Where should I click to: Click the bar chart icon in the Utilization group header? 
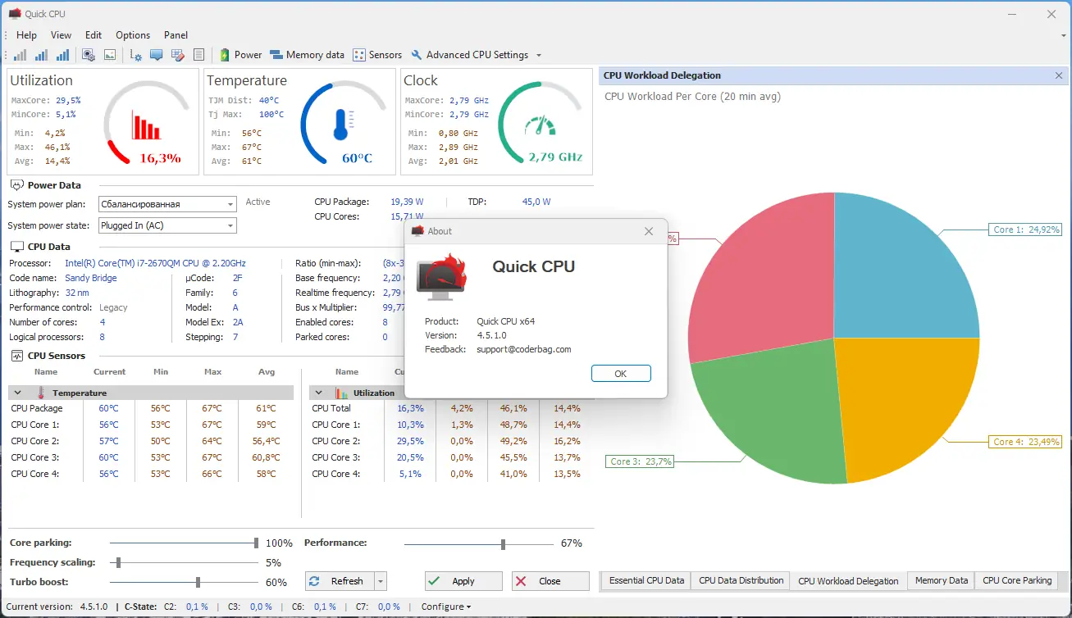click(341, 393)
